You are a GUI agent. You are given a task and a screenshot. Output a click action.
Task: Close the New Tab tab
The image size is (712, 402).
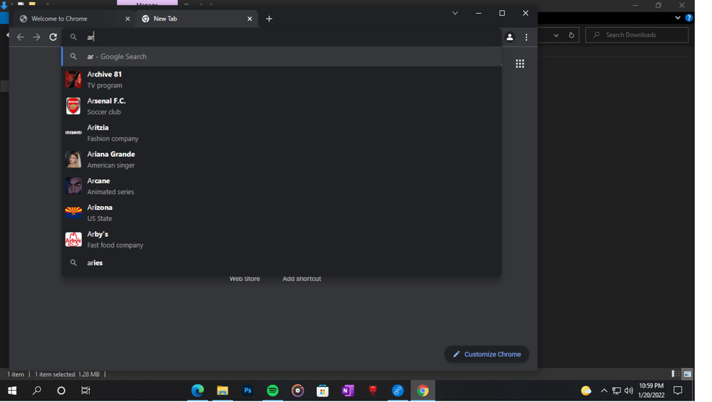point(249,19)
